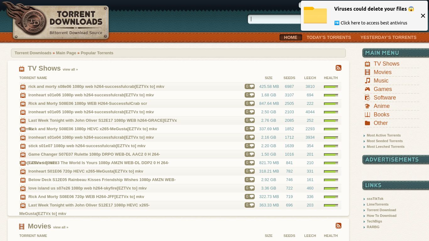The height and width of the screenshot is (241, 429).
Task: Open Most Seeded Torrents link
Action: point(385,141)
